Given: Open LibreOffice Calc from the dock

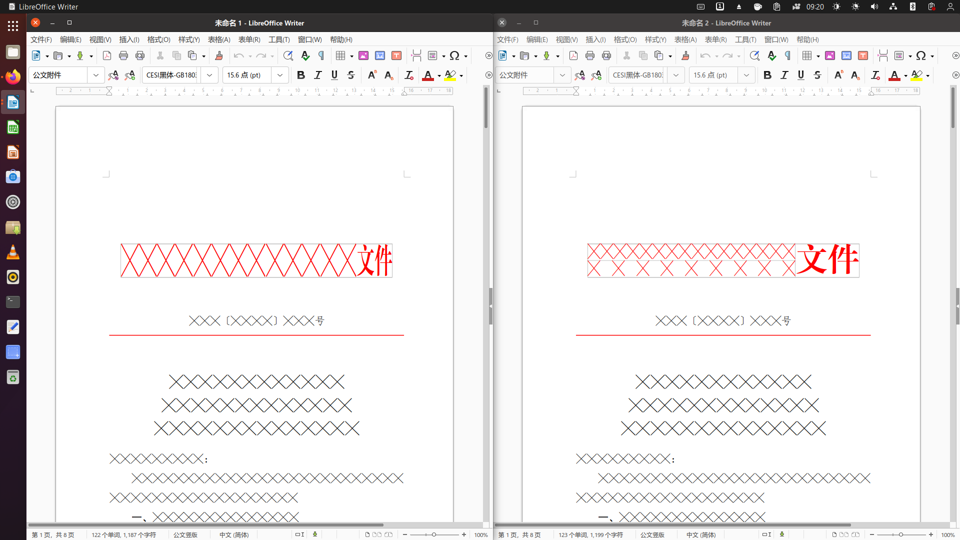Looking at the screenshot, I should point(13,127).
